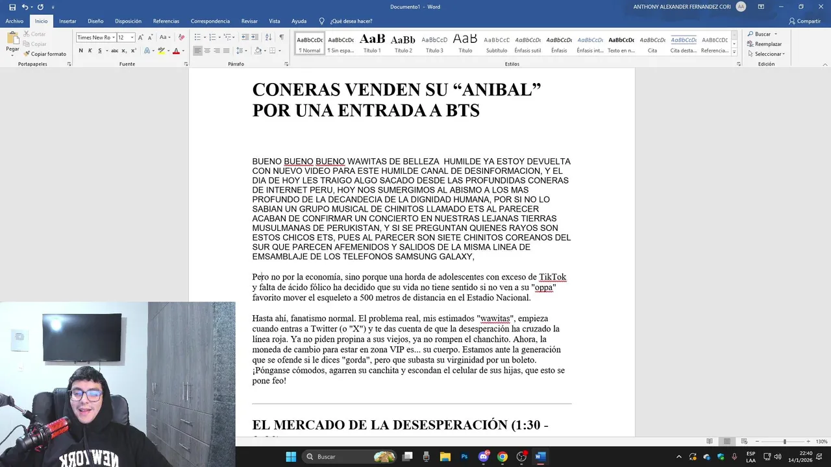Toggle underline (S) formatting
The image size is (831, 467).
point(99,51)
